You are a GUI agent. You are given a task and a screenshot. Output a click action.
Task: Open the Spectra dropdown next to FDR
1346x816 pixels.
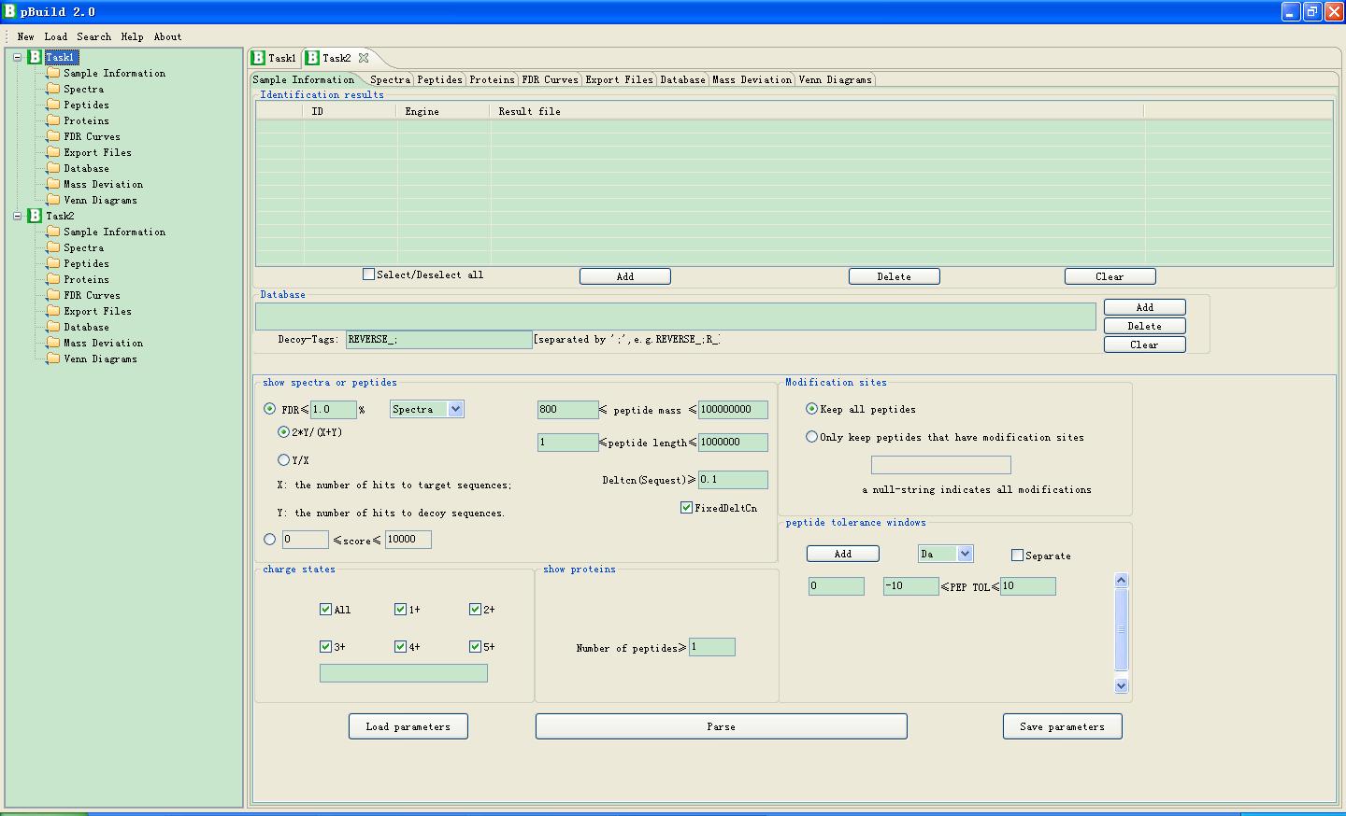455,409
